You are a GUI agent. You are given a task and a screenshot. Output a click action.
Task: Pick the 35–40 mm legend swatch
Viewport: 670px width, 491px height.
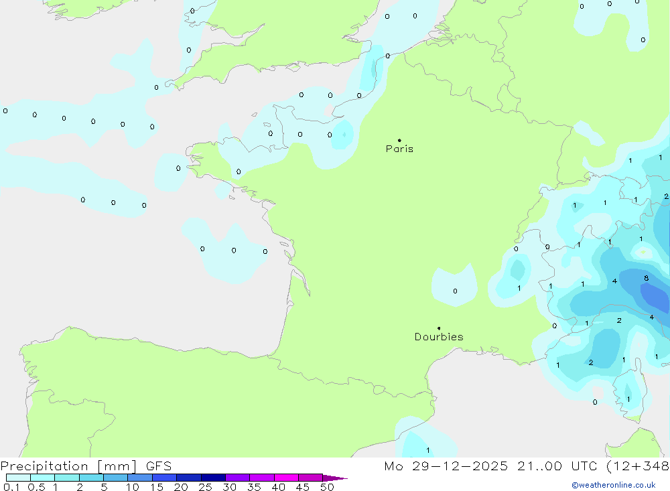[262, 478]
